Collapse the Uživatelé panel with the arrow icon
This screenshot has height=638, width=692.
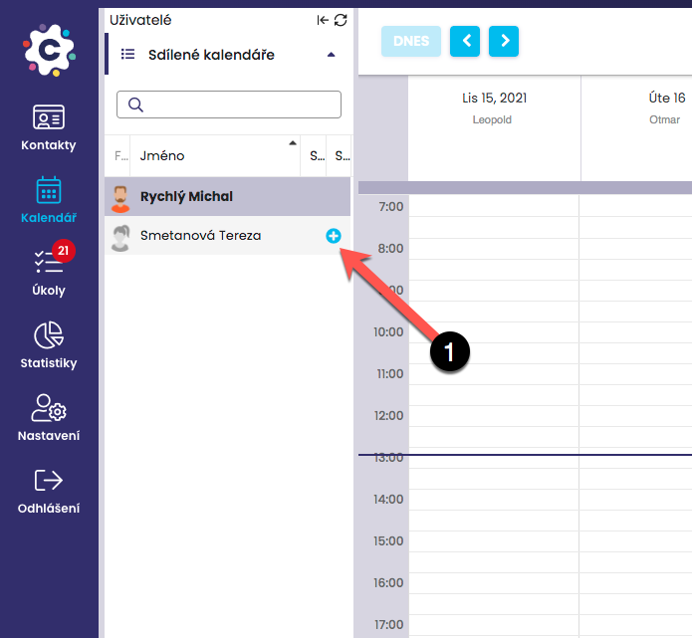click(323, 20)
